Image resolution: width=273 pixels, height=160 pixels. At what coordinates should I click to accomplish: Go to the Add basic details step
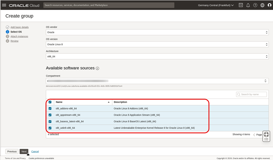click(x=20, y=27)
